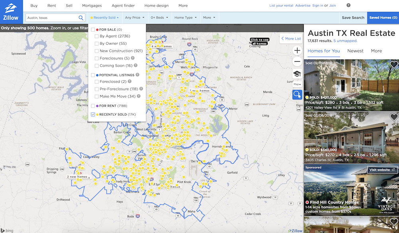Open the Sell menu
The image size is (399, 233).
[x=69, y=6]
